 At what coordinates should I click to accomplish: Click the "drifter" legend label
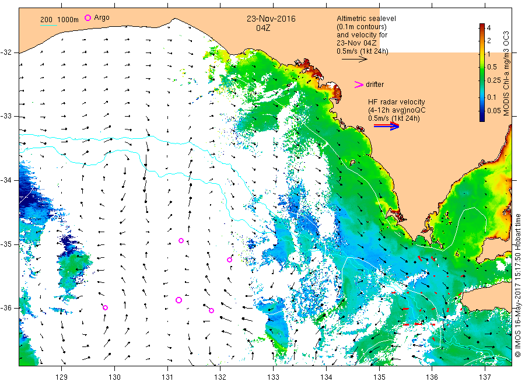[x=375, y=85]
